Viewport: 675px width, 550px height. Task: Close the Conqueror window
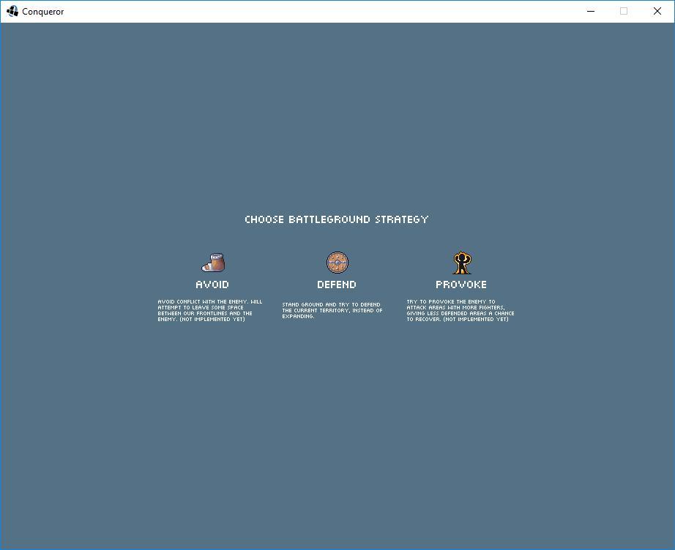(x=657, y=11)
